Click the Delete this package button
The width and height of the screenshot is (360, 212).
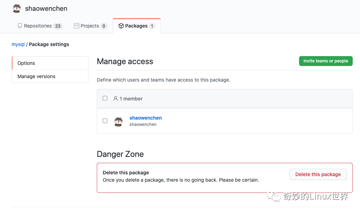[x=318, y=174]
